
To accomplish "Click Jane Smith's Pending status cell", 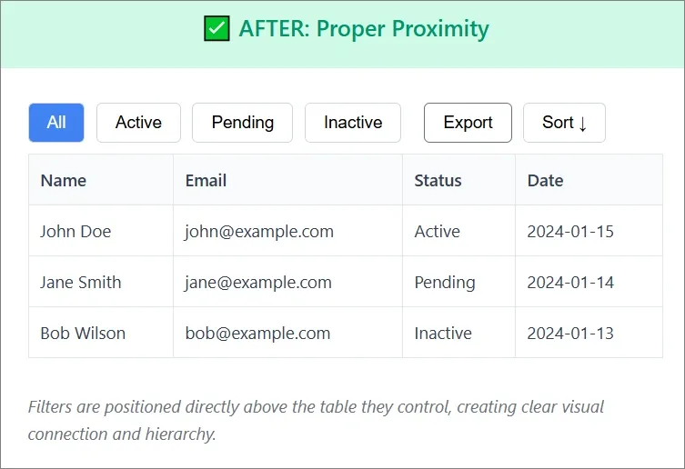I will pos(445,283).
